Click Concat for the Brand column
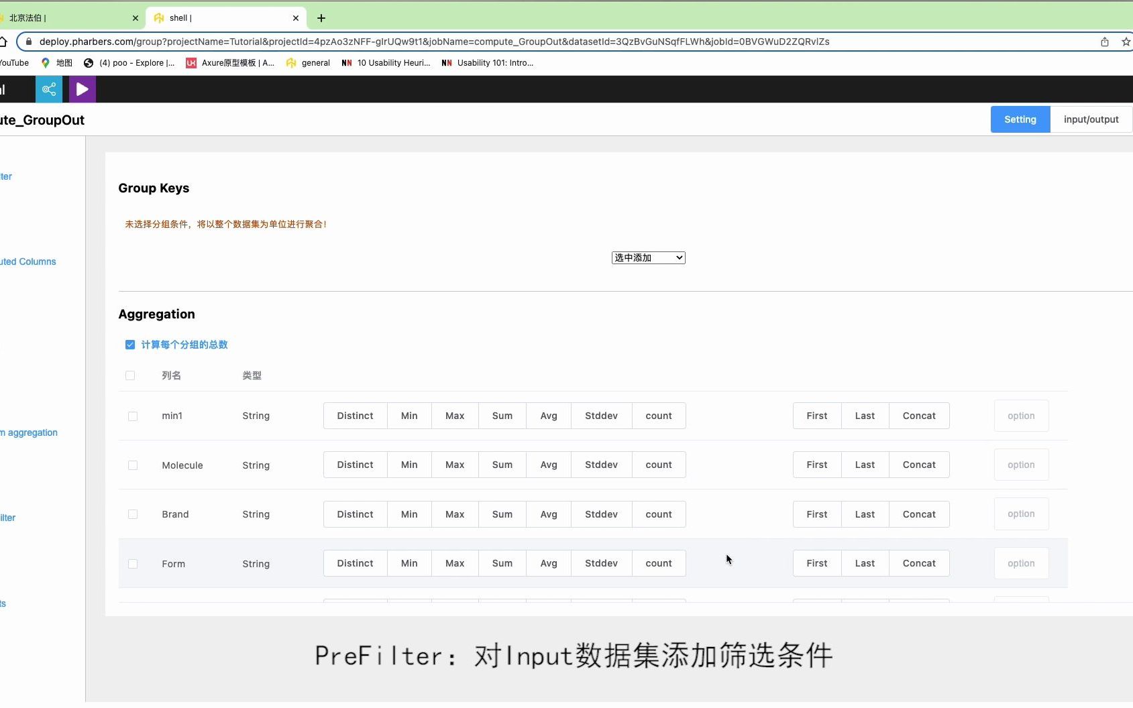The image size is (1133, 708). tap(919, 514)
